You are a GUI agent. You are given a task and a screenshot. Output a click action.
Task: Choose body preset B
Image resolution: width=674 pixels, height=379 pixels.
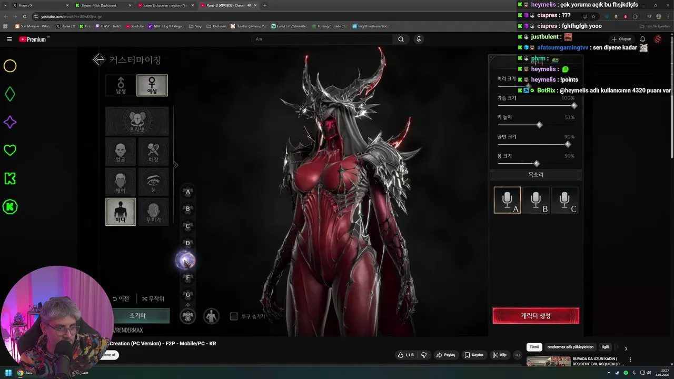click(188, 209)
